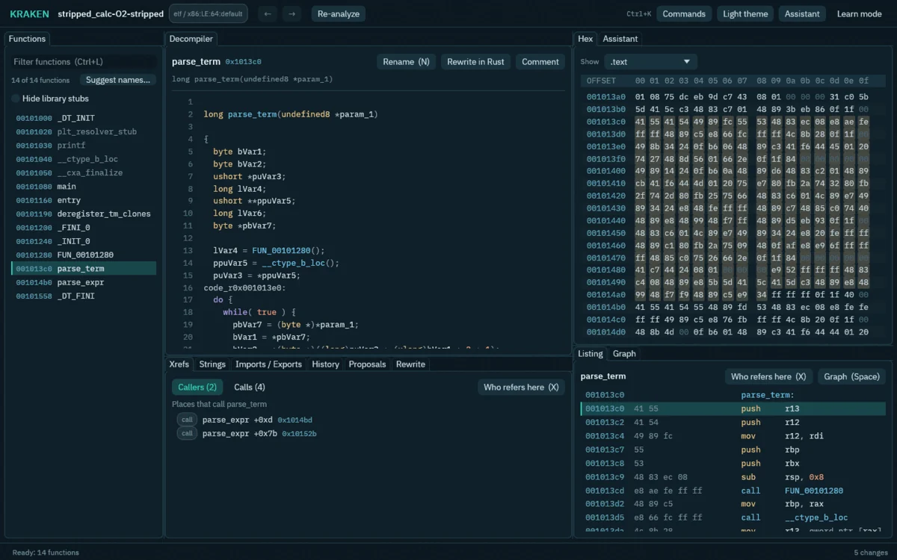Select function _FINI_0
The height and width of the screenshot is (560, 897).
(x=84, y=228)
